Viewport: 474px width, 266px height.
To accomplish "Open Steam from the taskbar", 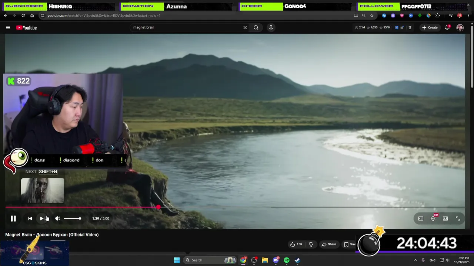I will pos(297,260).
